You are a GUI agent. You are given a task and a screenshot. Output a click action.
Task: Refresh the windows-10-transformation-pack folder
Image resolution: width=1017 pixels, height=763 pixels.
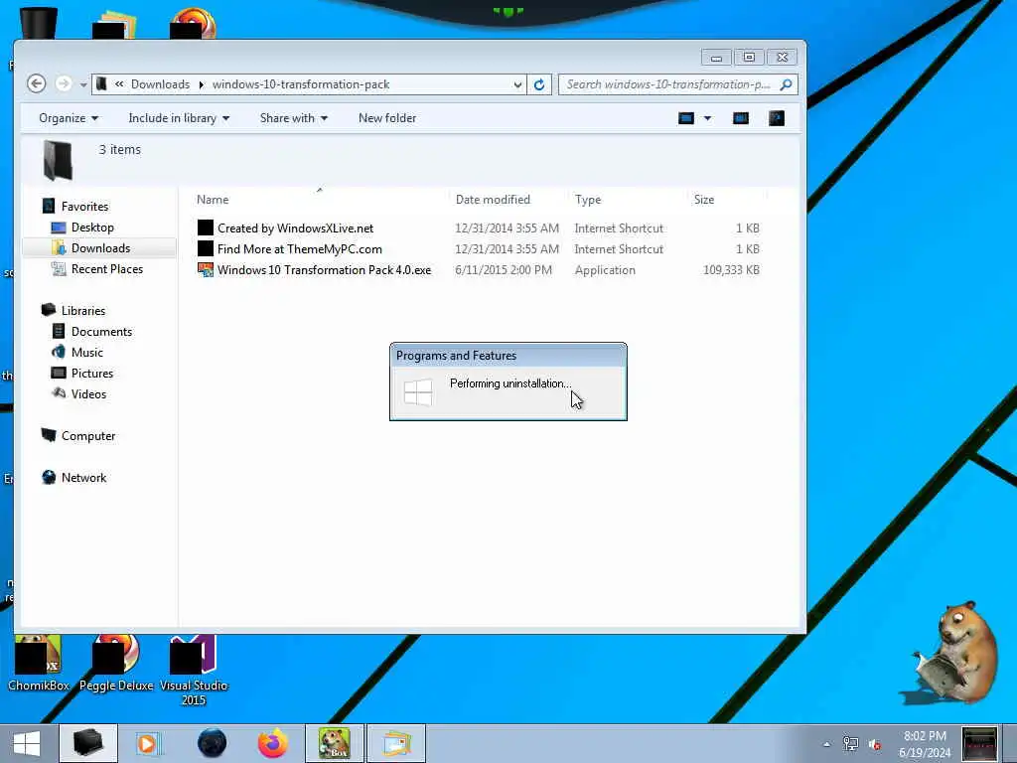[539, 84]
